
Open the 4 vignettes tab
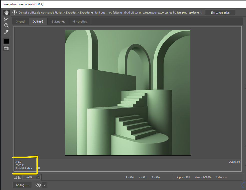pyautogui.click(x=80, y=22)
